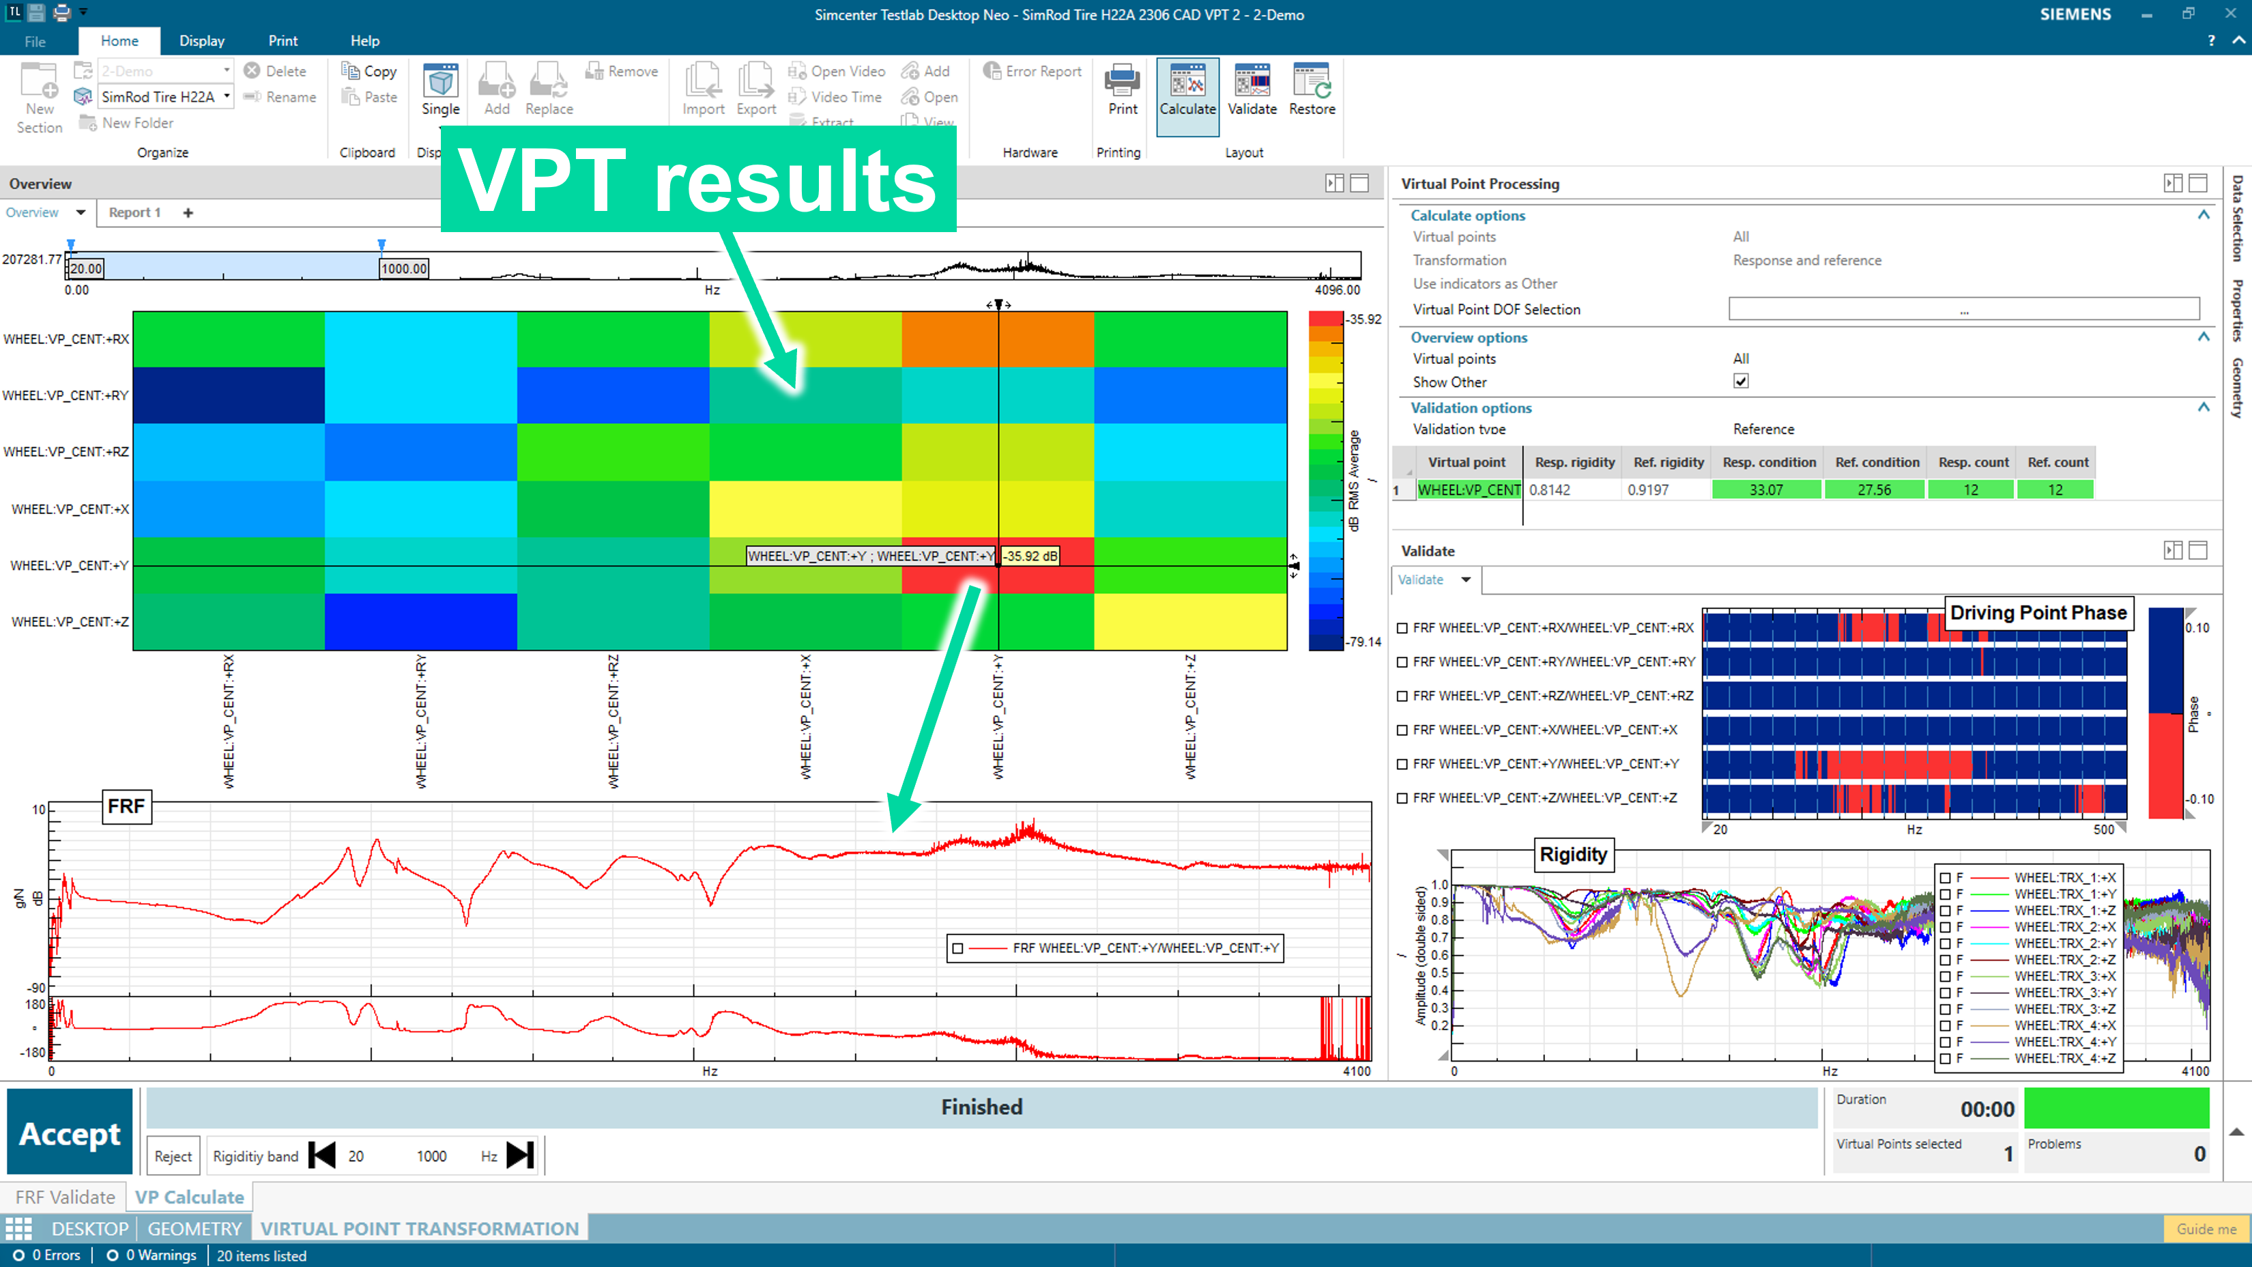2252x1267 pixels.
Task: Toggle WHEEL:TRX_1:+X legend checkbox
Action: (x=1945, y=877)
